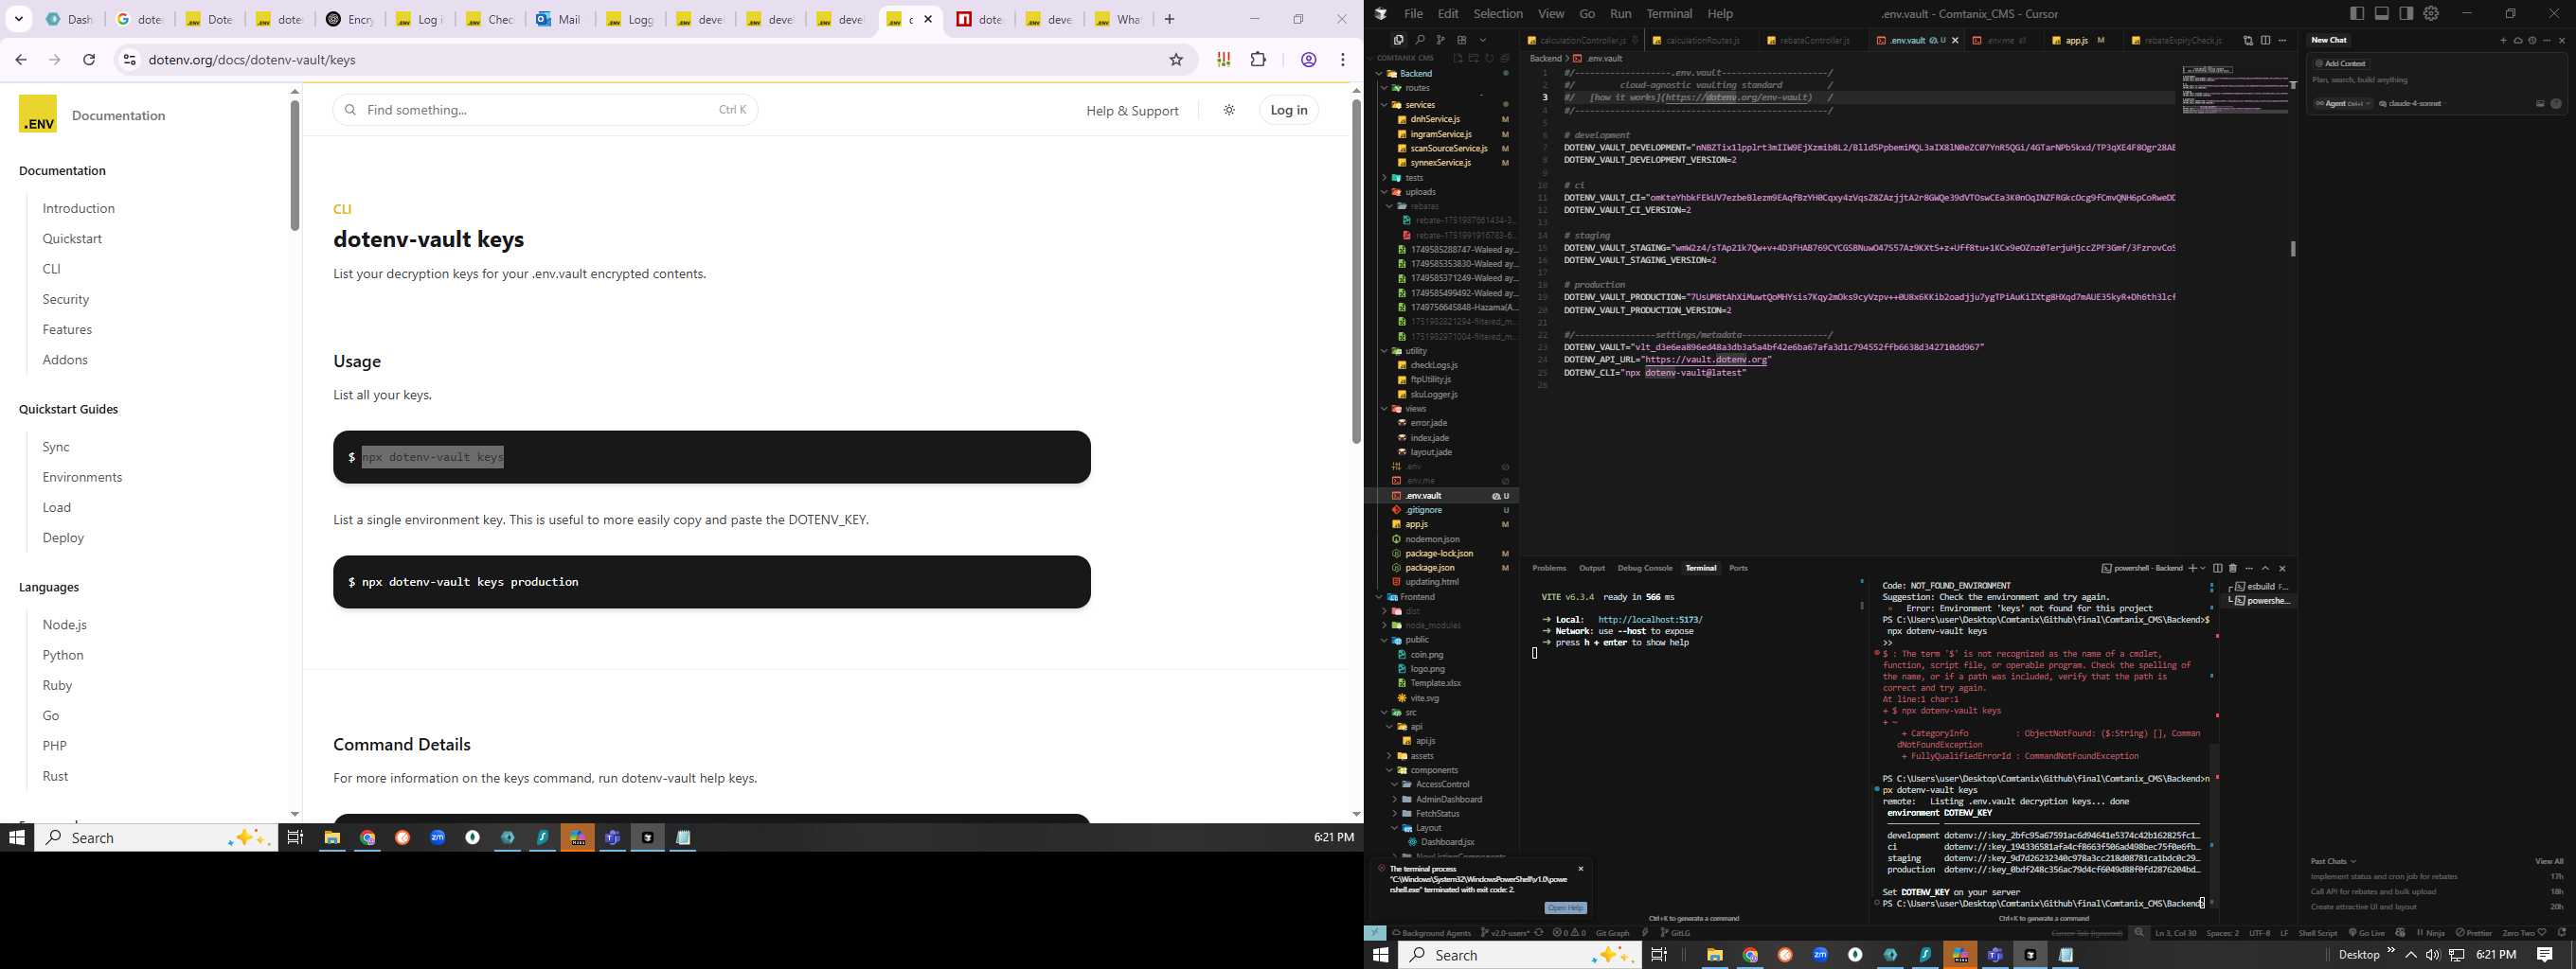Image resolution: width=2576 pixels, height=969 pixels.
Task: Click Add Context button in chat
Action: pos(2340,63)
